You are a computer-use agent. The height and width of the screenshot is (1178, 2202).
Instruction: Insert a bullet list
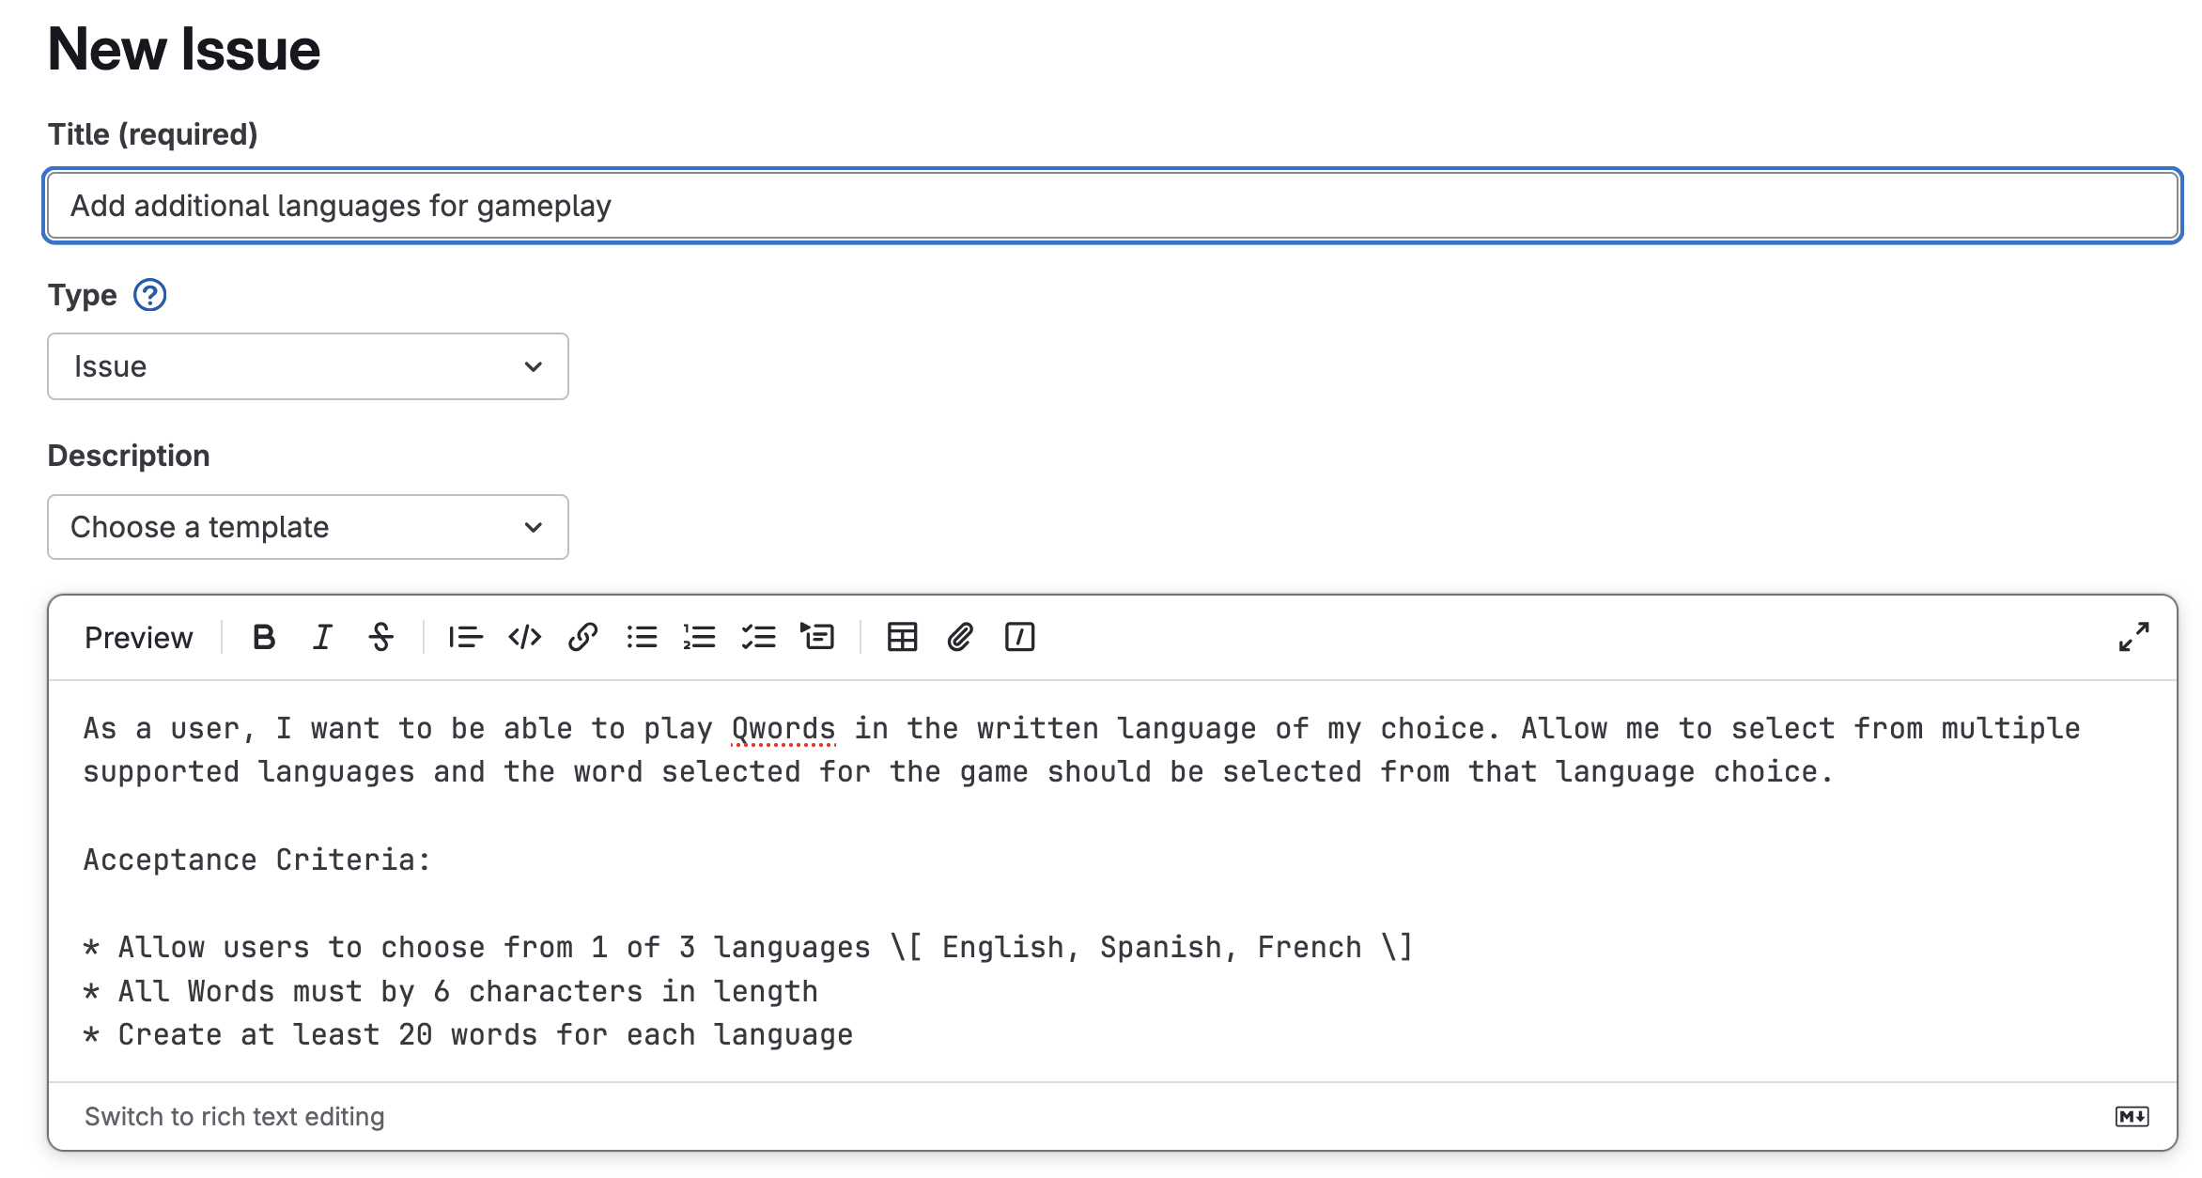(643, 637)
